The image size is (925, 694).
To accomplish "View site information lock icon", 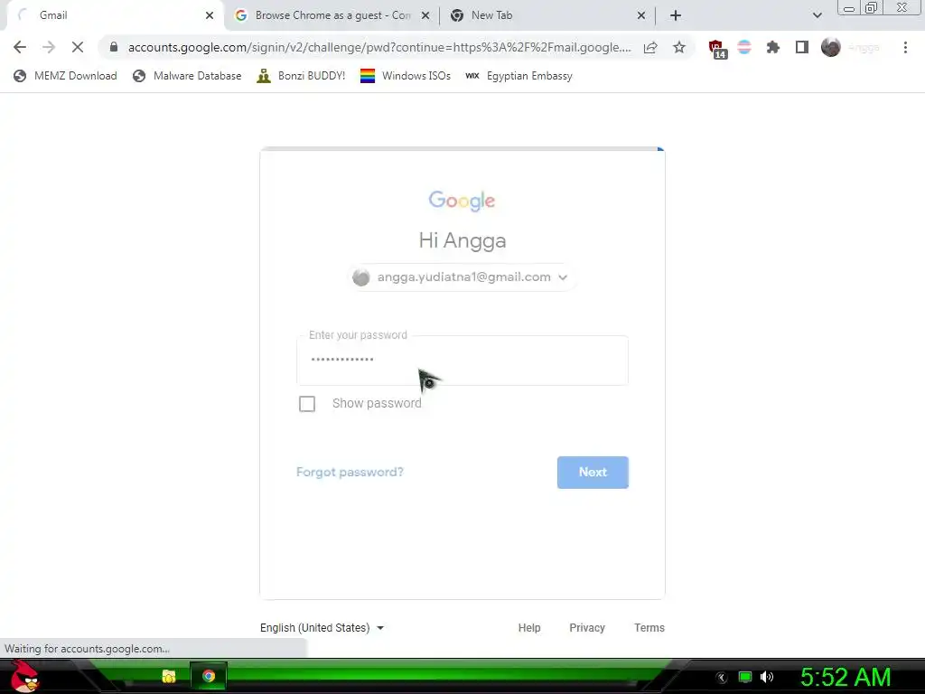I will tap(114, 47).
